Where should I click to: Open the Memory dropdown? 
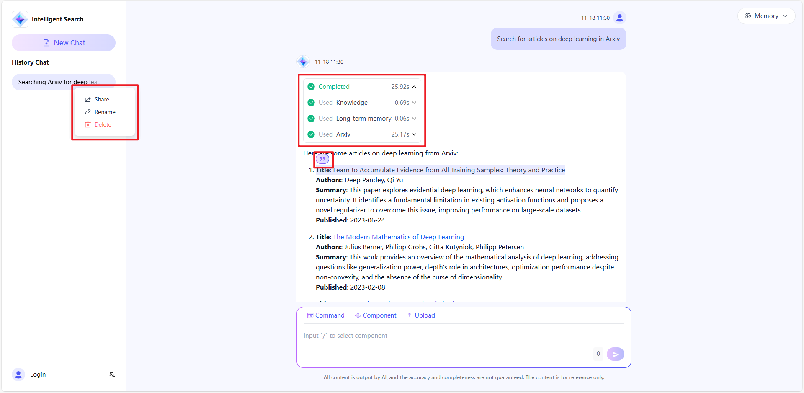[x=766, y=16]
